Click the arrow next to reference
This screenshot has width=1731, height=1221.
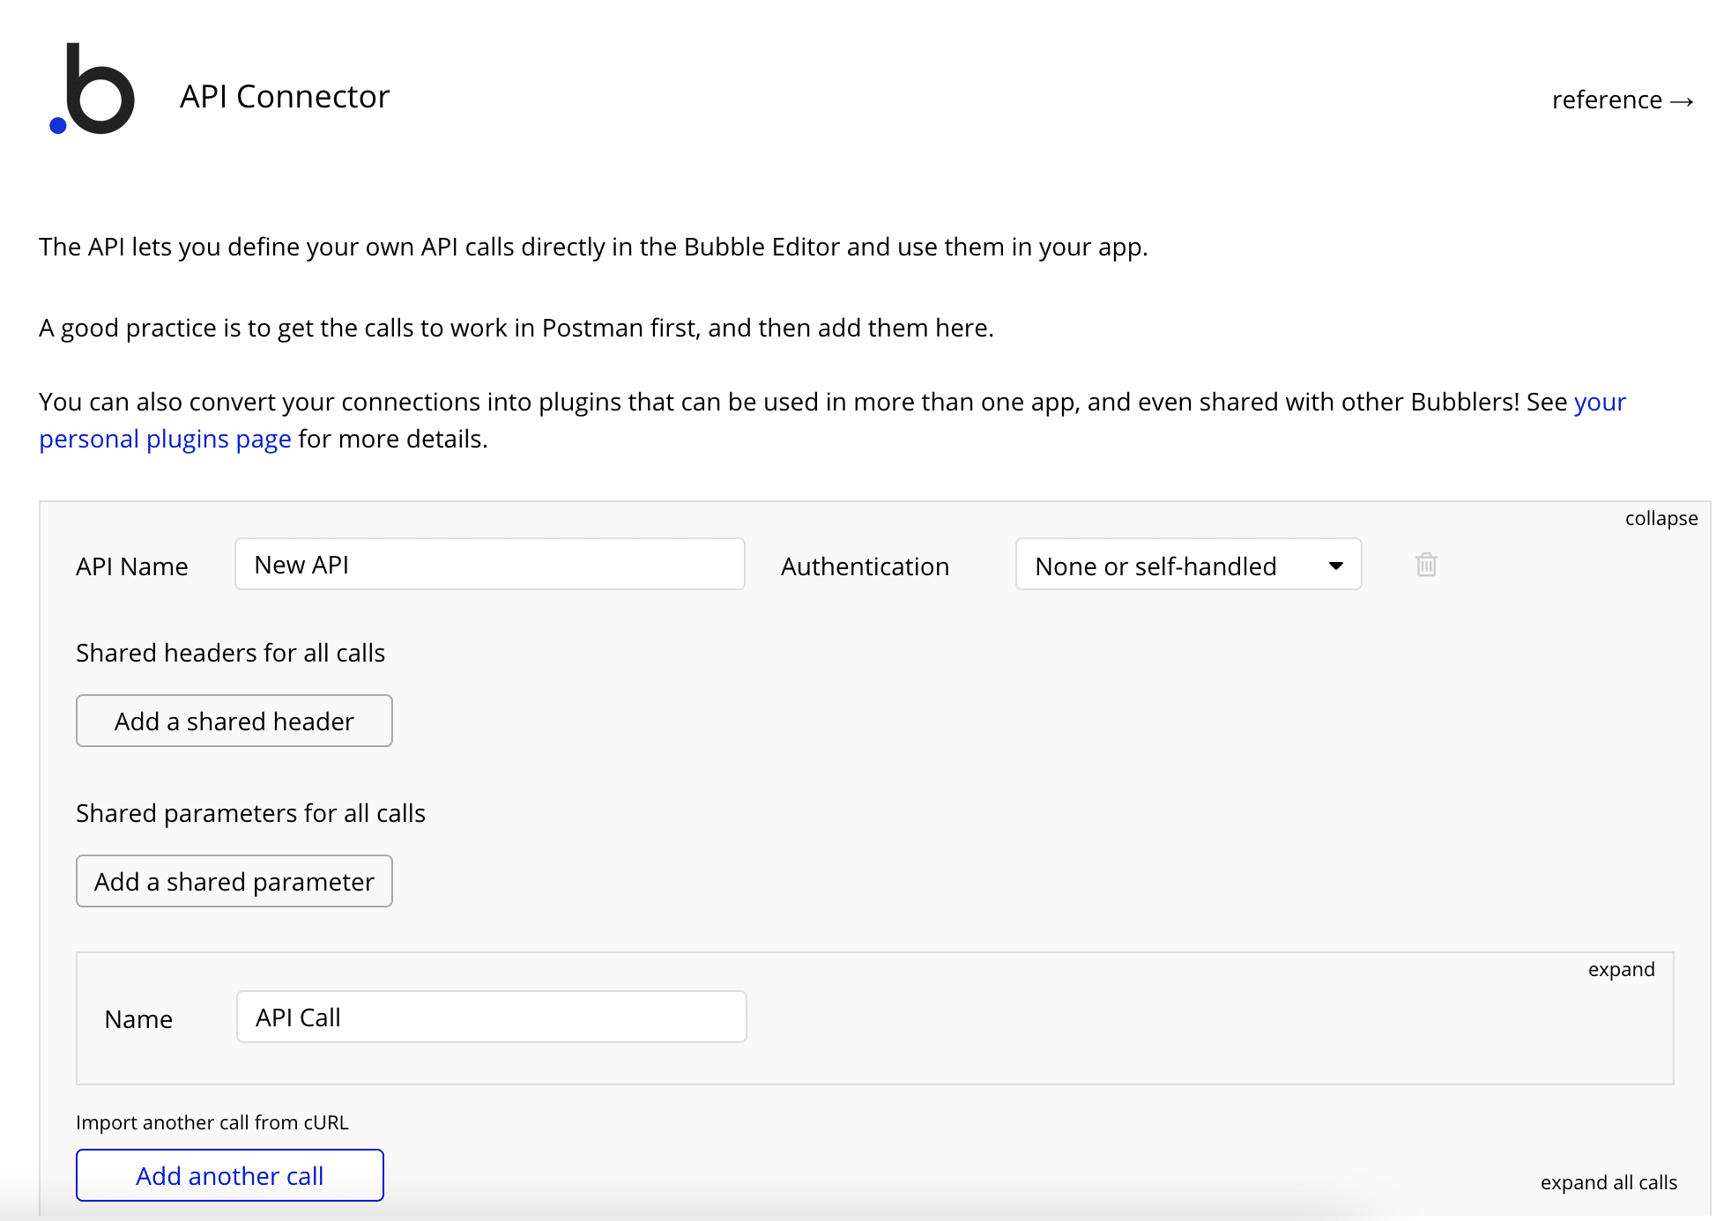tap(1682, 101)
